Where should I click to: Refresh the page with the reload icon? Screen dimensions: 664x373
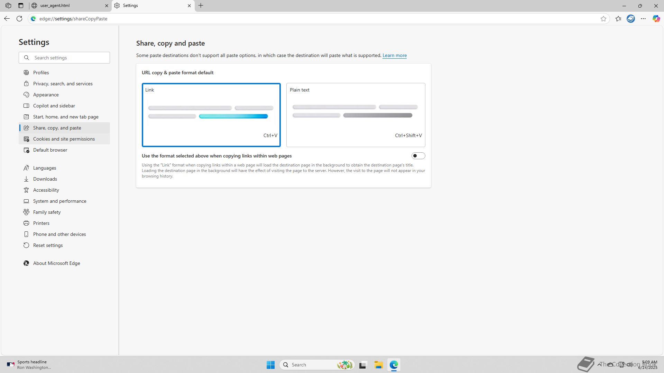pyautogui.click(x=19, y=19)
